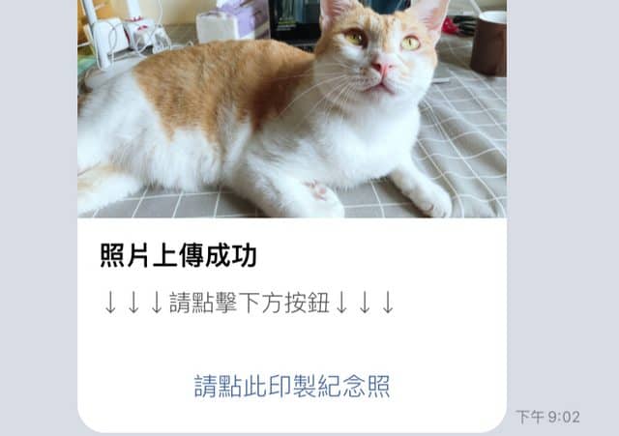Click the cat's orange back patch
The height and width of the screenshot is (436, 619).
221,85
